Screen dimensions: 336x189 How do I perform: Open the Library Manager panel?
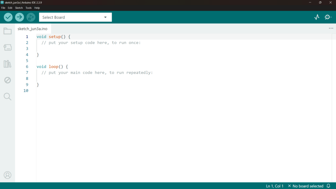coord(8,64)
